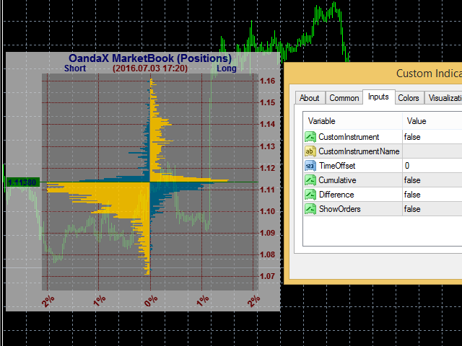Click the Value column header

[432, 121]
